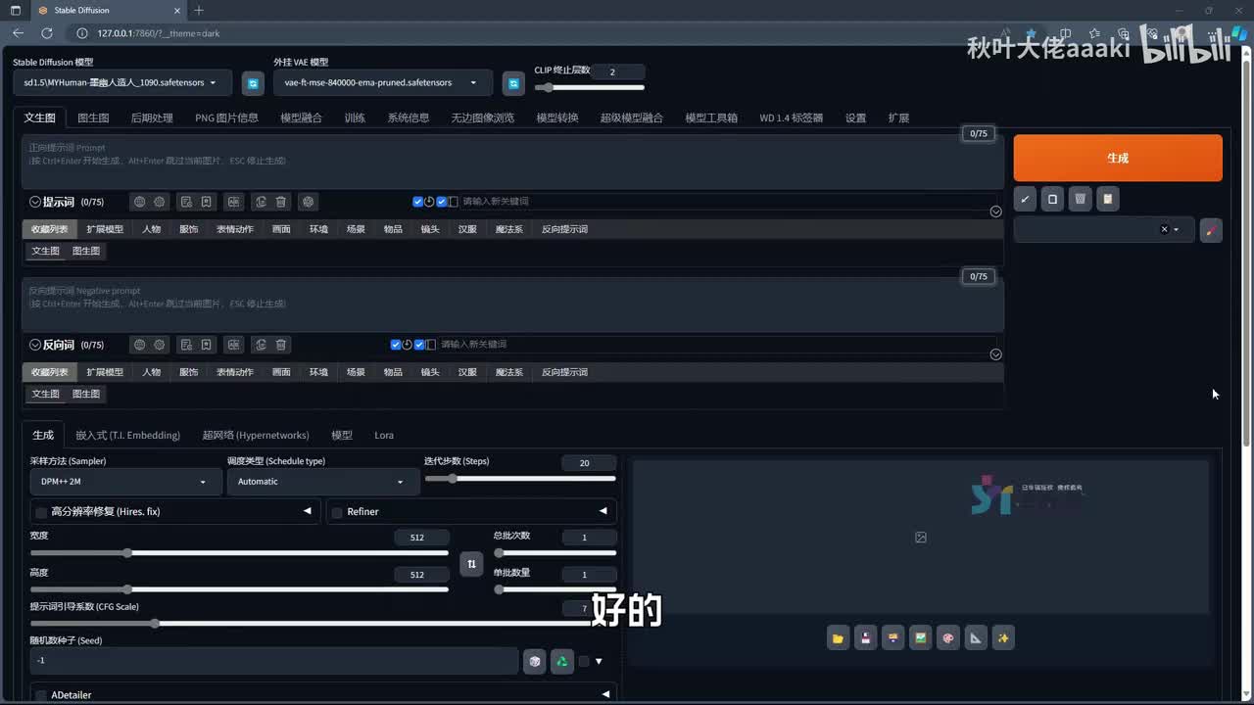Click the bookmark icon in 提示词 toolbar
Image resolution: width=1254 pixels, height=705 pixels.
pos(207,202)
